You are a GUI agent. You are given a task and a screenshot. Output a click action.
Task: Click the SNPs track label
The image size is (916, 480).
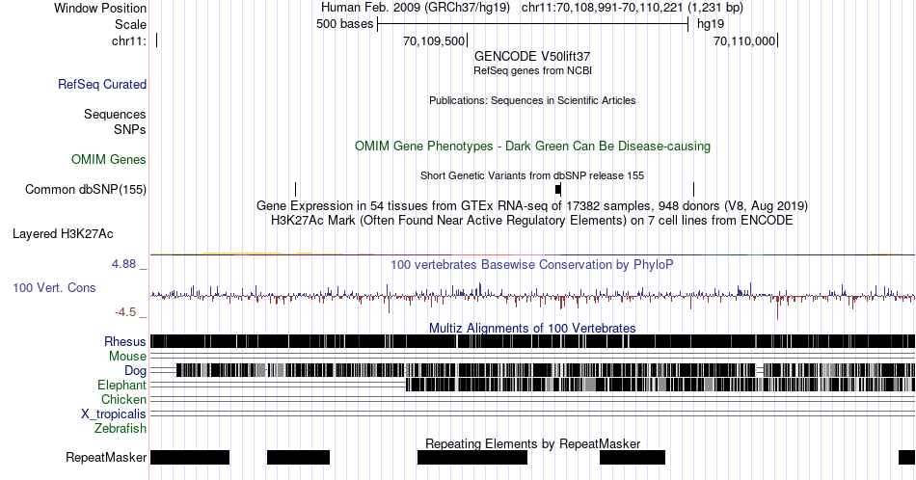pos(130,129)
